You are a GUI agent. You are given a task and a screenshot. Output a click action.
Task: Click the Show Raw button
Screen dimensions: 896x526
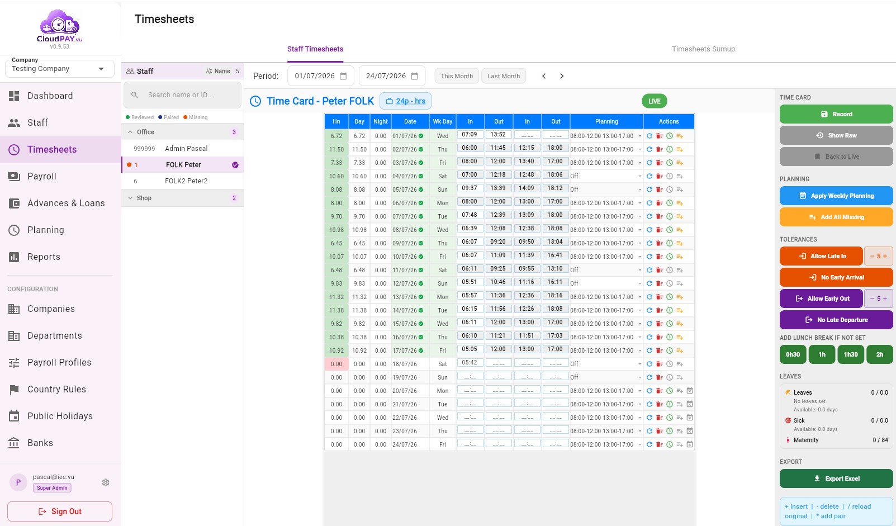pos(836,135)
